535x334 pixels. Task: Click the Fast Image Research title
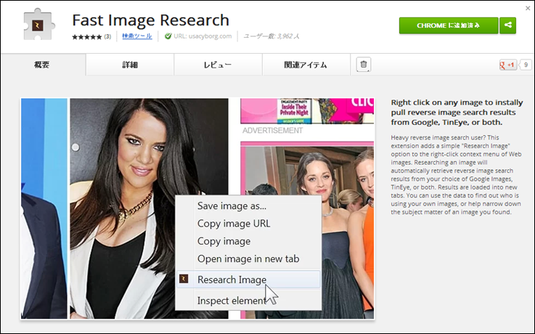150,20
